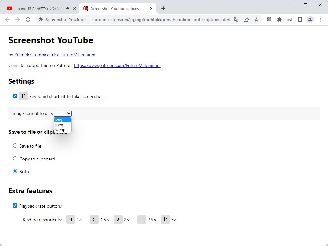Click the W shortcut key for 2×
Viewport: 328px width, 246px height.
[118, 219]
